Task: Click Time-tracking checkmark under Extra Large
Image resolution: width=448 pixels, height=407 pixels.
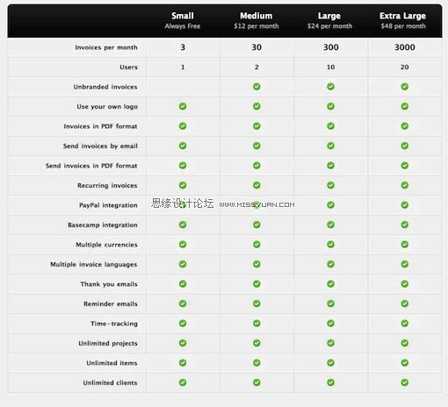Action: [405, 323]
